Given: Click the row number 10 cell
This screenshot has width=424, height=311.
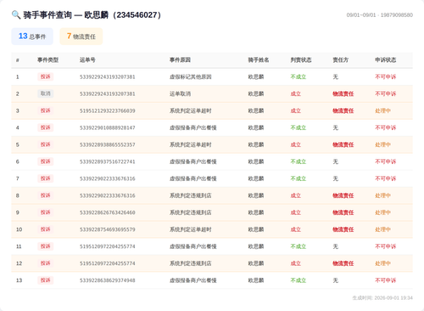Looking at the screenshot, I should (19, 229).
